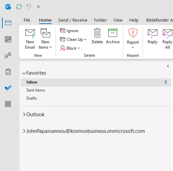Switch to the Folder tab
173x171 pixels.
pyautogui.click(x=100, y=20)
